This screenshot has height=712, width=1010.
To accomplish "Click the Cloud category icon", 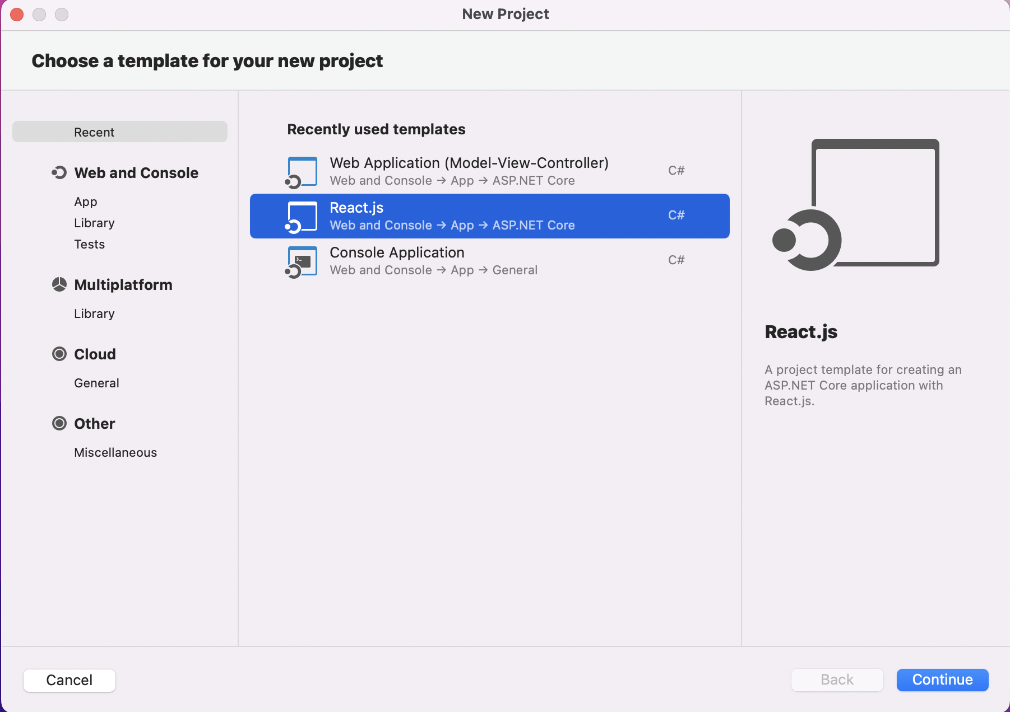I will click(x=59, y=354).
